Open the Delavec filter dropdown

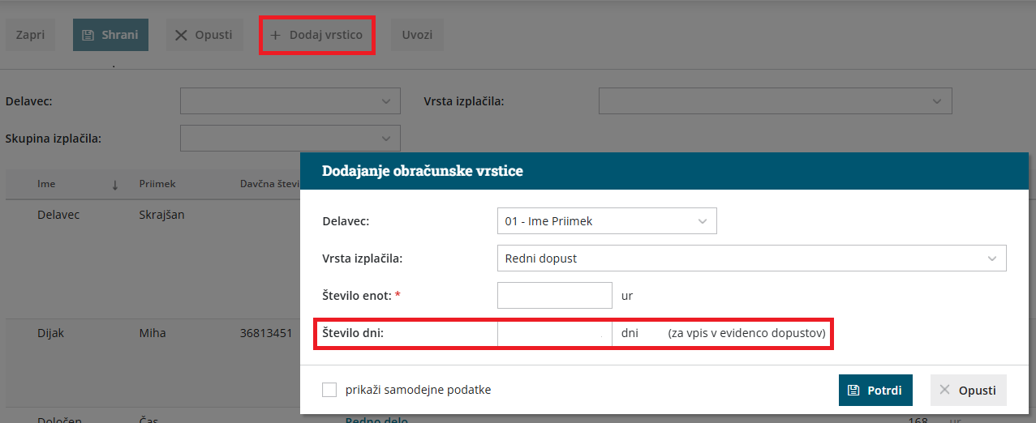tap(385, 101)
